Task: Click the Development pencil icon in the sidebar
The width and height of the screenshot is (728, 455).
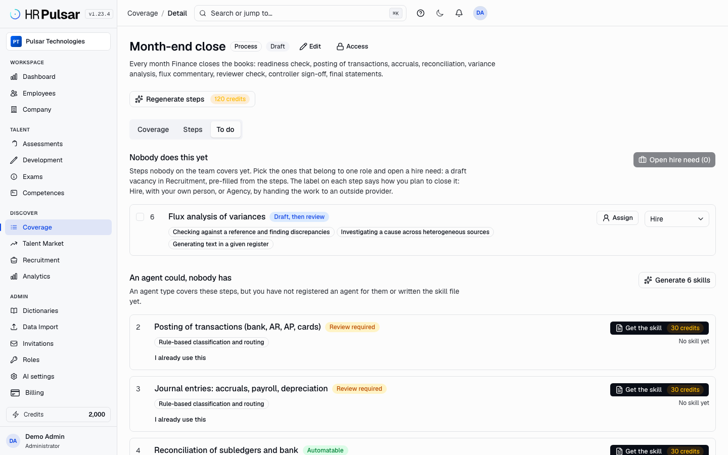Action: [14, 160]
